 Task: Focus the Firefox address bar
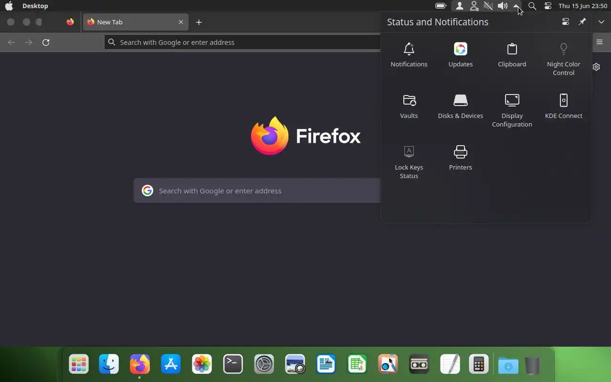[x=242, y=42]
